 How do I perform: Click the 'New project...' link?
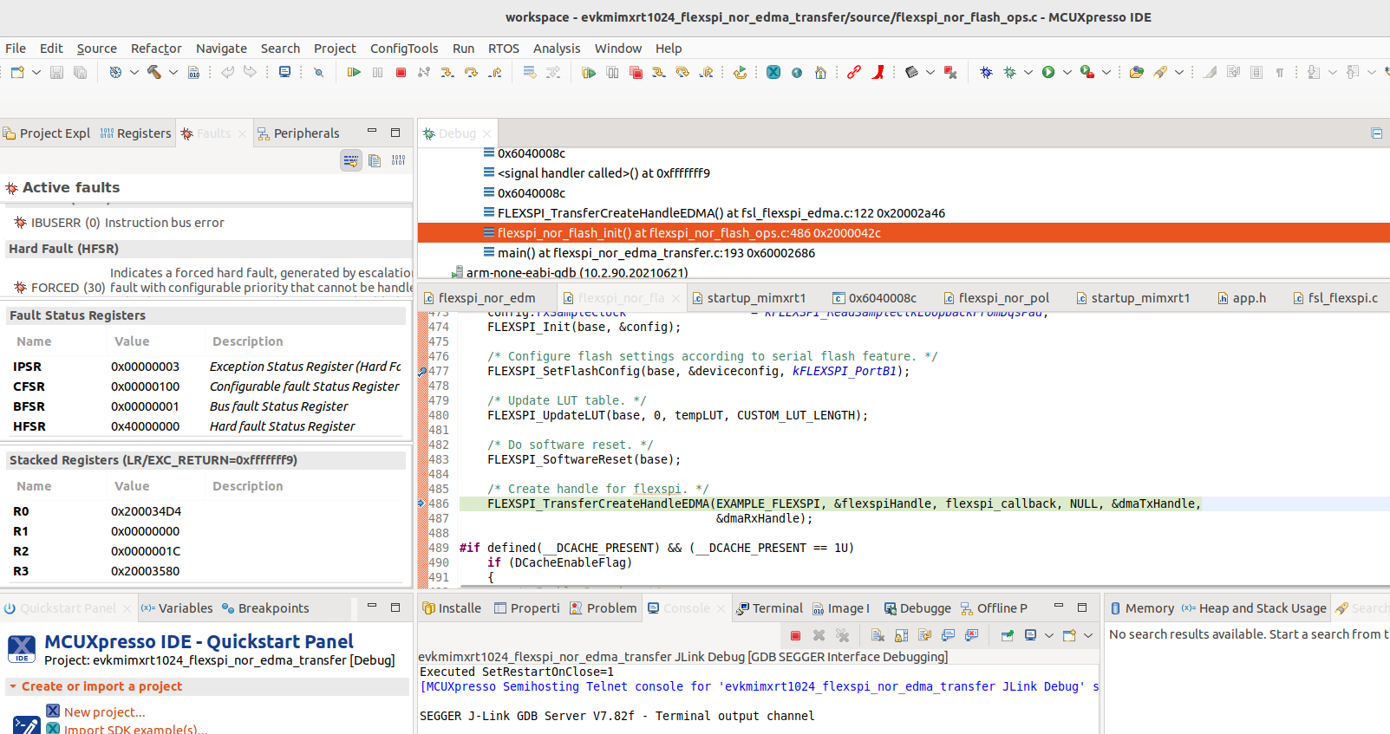coord(104,712)
